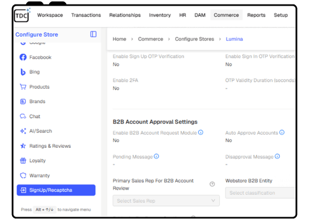Show info for Auto Approve Accounts
This screenshot has height=220, width=309.
coord(282,132)
